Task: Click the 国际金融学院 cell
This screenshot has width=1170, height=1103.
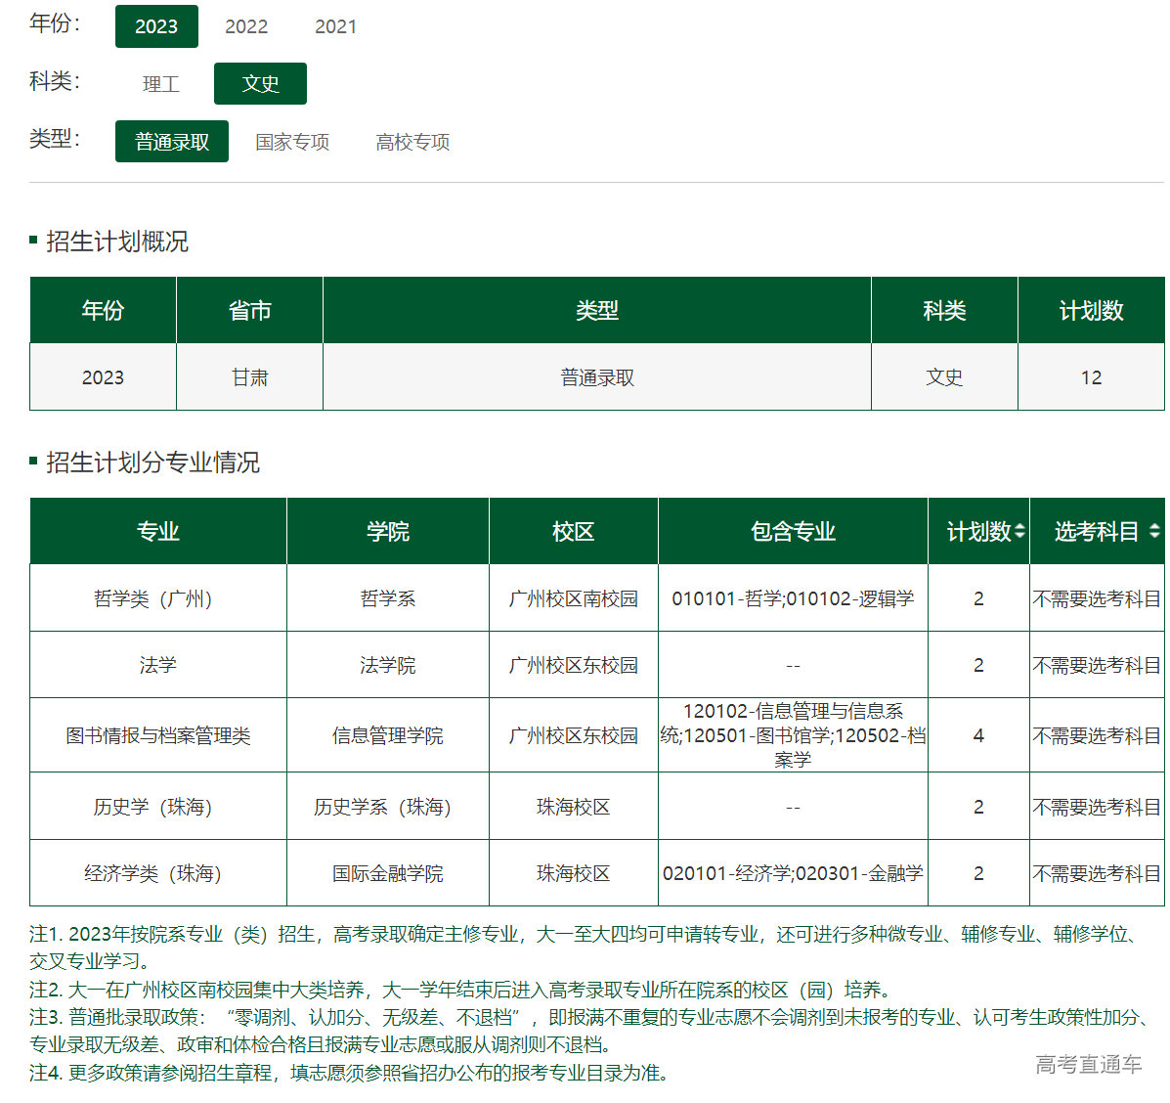Action: (x=387, y=873)
